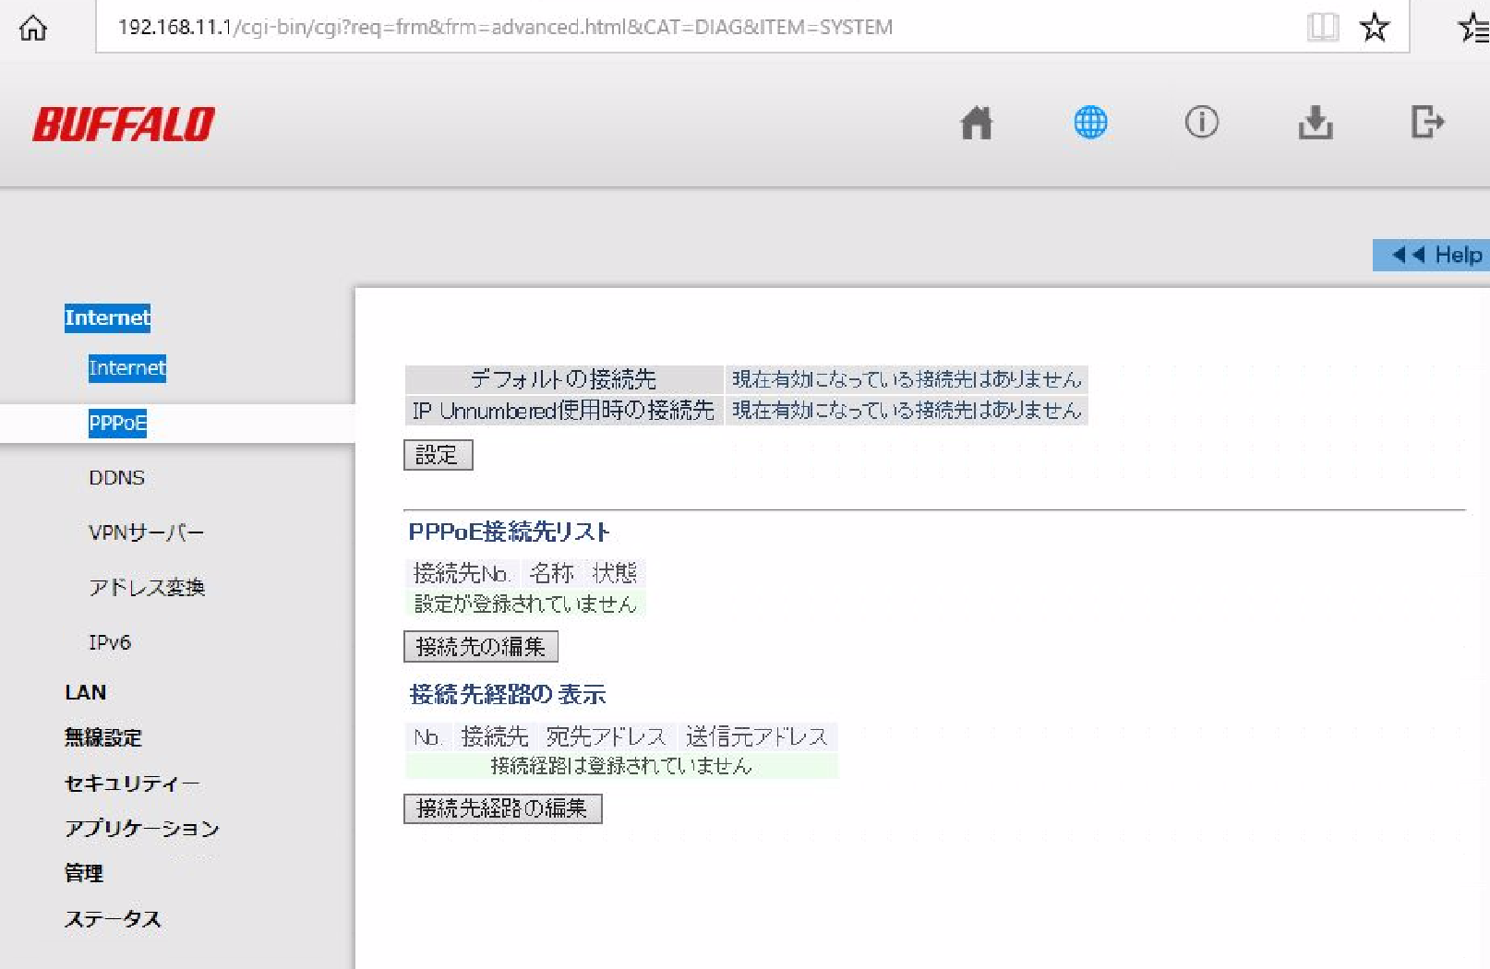Image resolution: width=1490 pixels, height=969 pixels.
Task: Click the 接続先の編集 button
Action: 480,647
